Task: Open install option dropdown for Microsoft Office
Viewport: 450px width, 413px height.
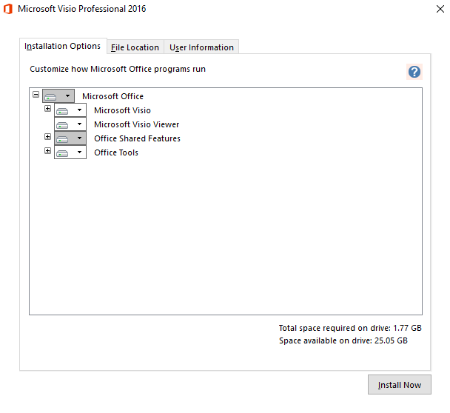Action: pyautogui.click(x=58, y=96)
